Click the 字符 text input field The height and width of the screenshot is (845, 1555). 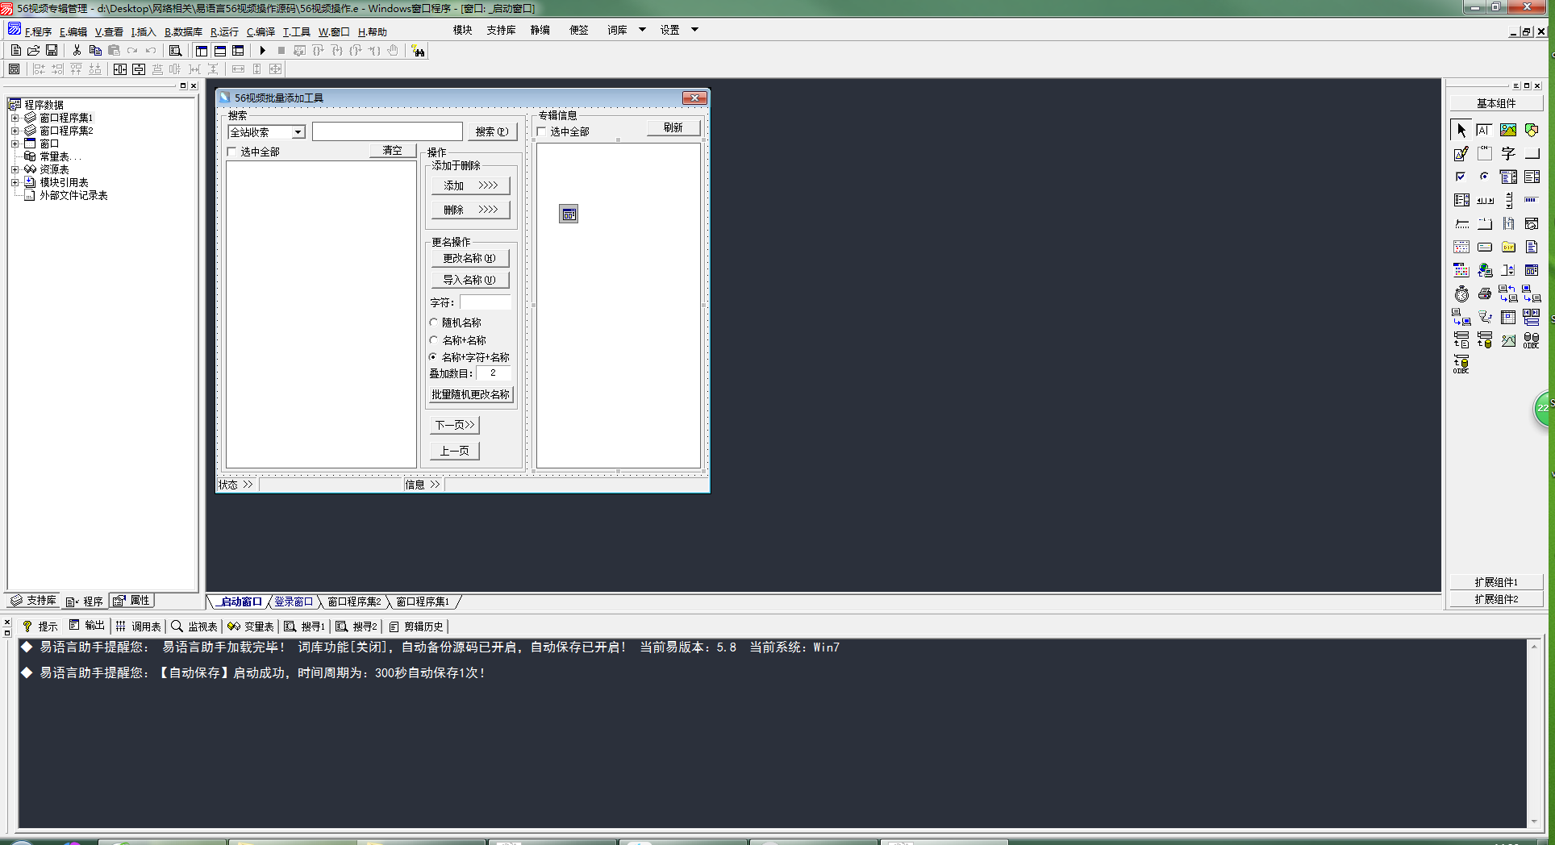coord(486,302)
